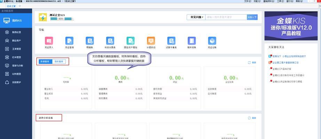
Task: Select the 管理费用 row
Action: [x=120, y=94]
